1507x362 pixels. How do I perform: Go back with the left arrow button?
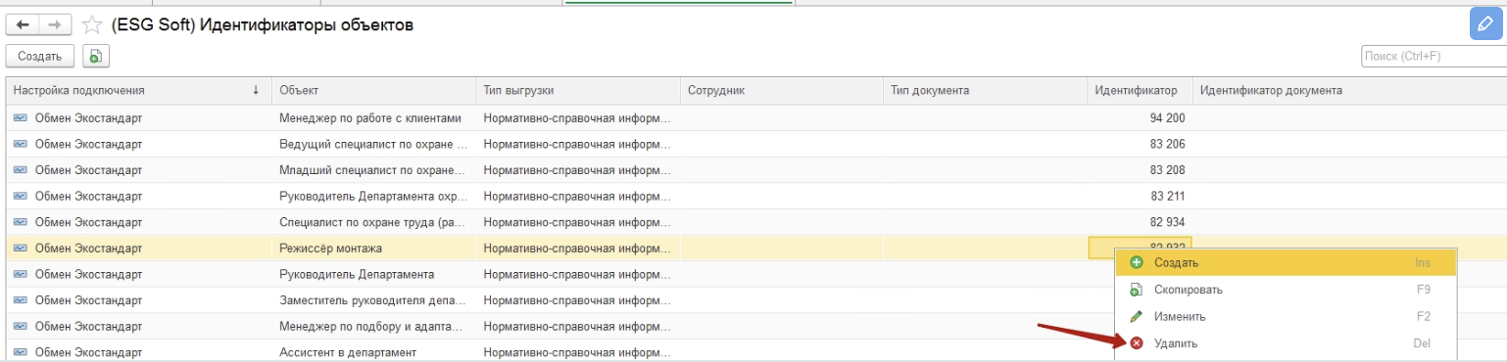(23, 24)
